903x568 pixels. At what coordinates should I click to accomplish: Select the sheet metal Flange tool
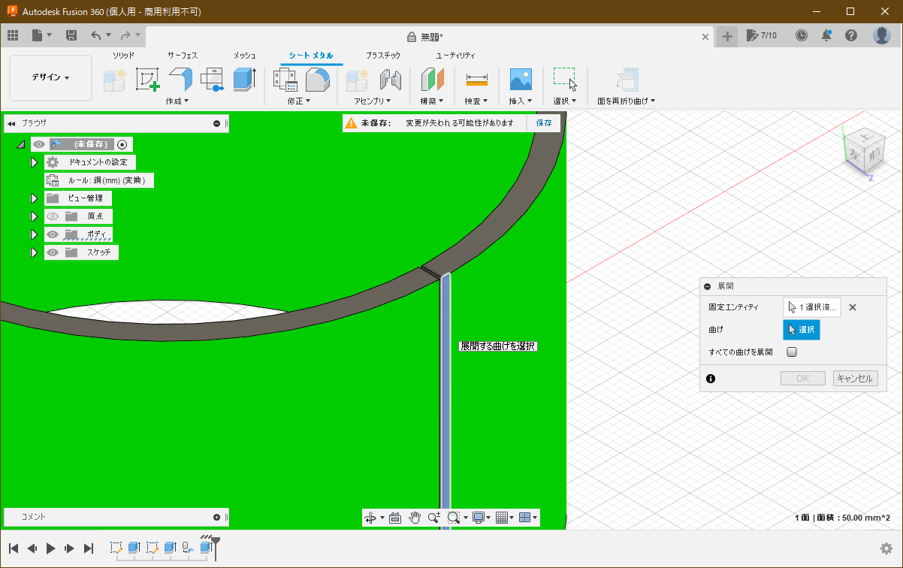[x=180, y=80]
